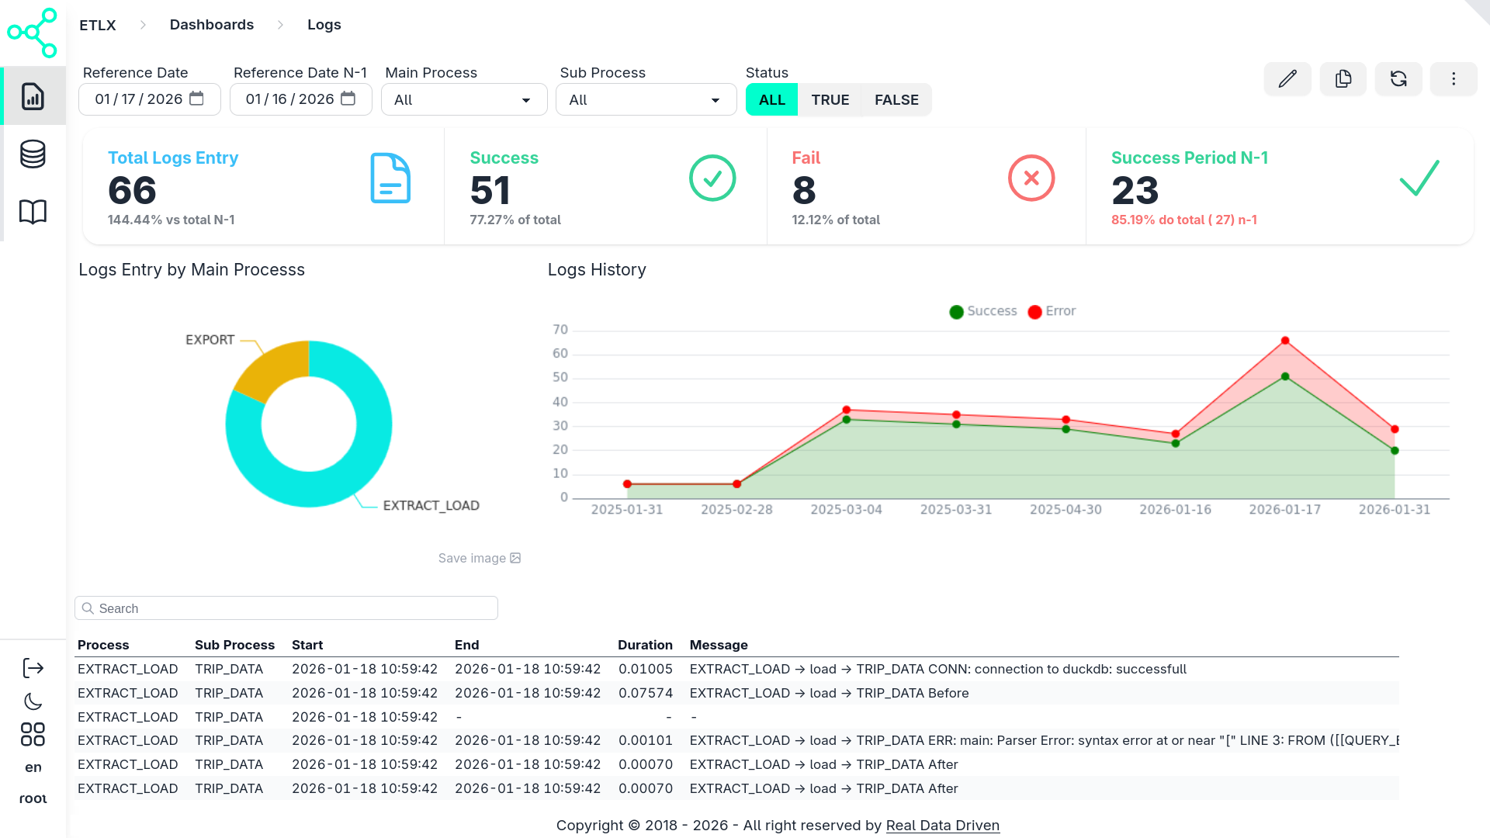The width and height of the screenshot is (1490, 838).
Task: Click the ETLX logo at the top left
Action: [x=33, y=33]
